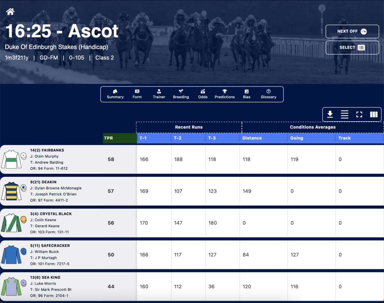The width and height of the screenshot is (384, 303).
Task: Open the Summary tab
Action: pyautogui.click(x=115, y=94)
